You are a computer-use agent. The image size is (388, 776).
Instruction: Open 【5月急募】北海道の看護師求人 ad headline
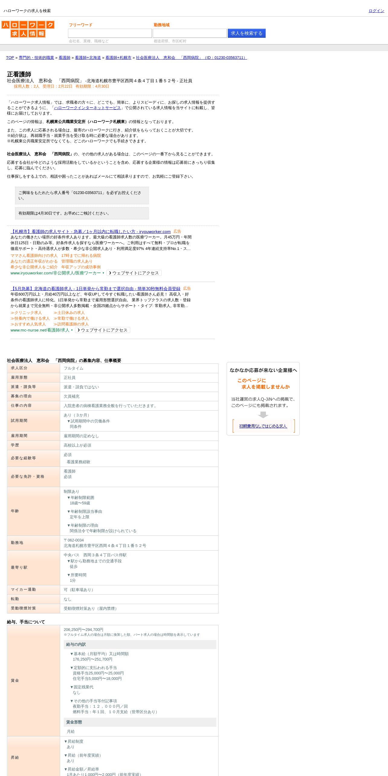(x=95, y=289)
